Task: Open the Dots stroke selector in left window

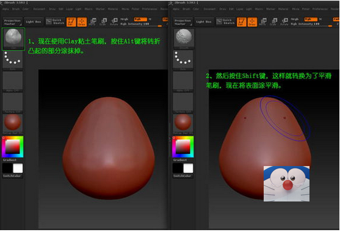Action: pos(13,60)
